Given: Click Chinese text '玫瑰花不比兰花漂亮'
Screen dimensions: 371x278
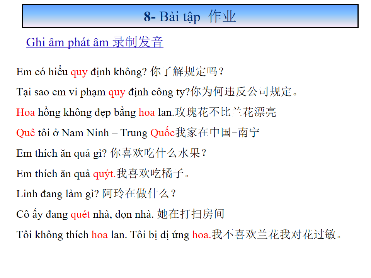Looking at the screenshot, I should pos(226,112).
